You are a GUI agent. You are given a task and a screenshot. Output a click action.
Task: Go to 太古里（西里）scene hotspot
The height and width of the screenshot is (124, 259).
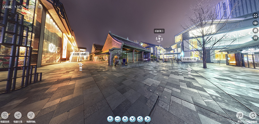click(80, 54)
